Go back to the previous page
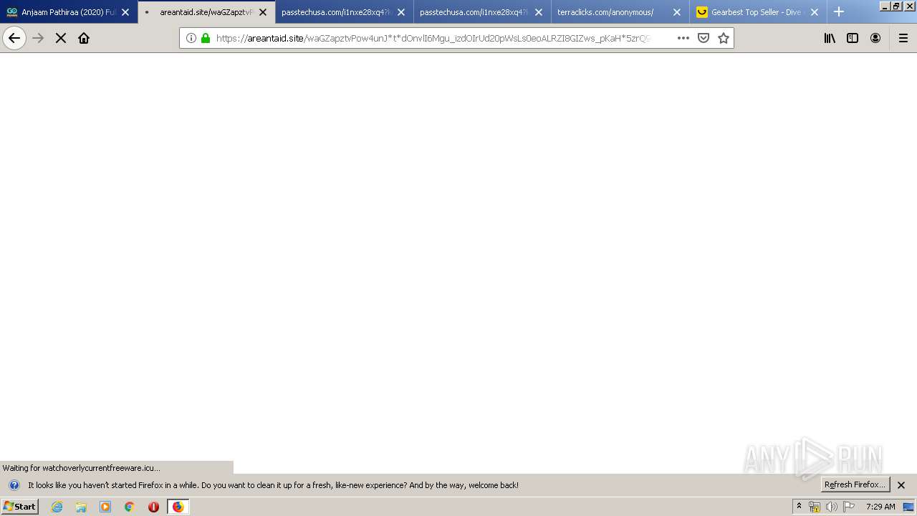This screenshot has width=917, height=516. point(14,38)
